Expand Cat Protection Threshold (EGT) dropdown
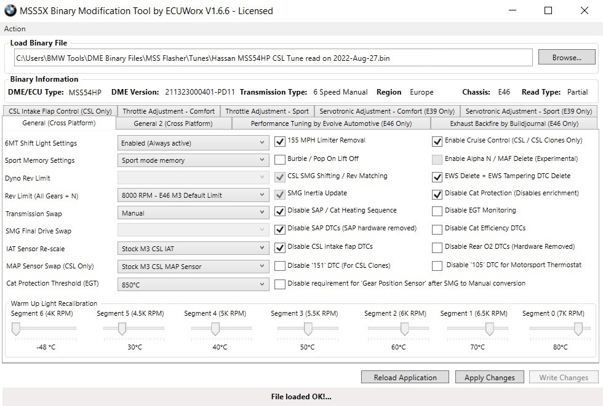Screen dimensions: 603x406 193,285
